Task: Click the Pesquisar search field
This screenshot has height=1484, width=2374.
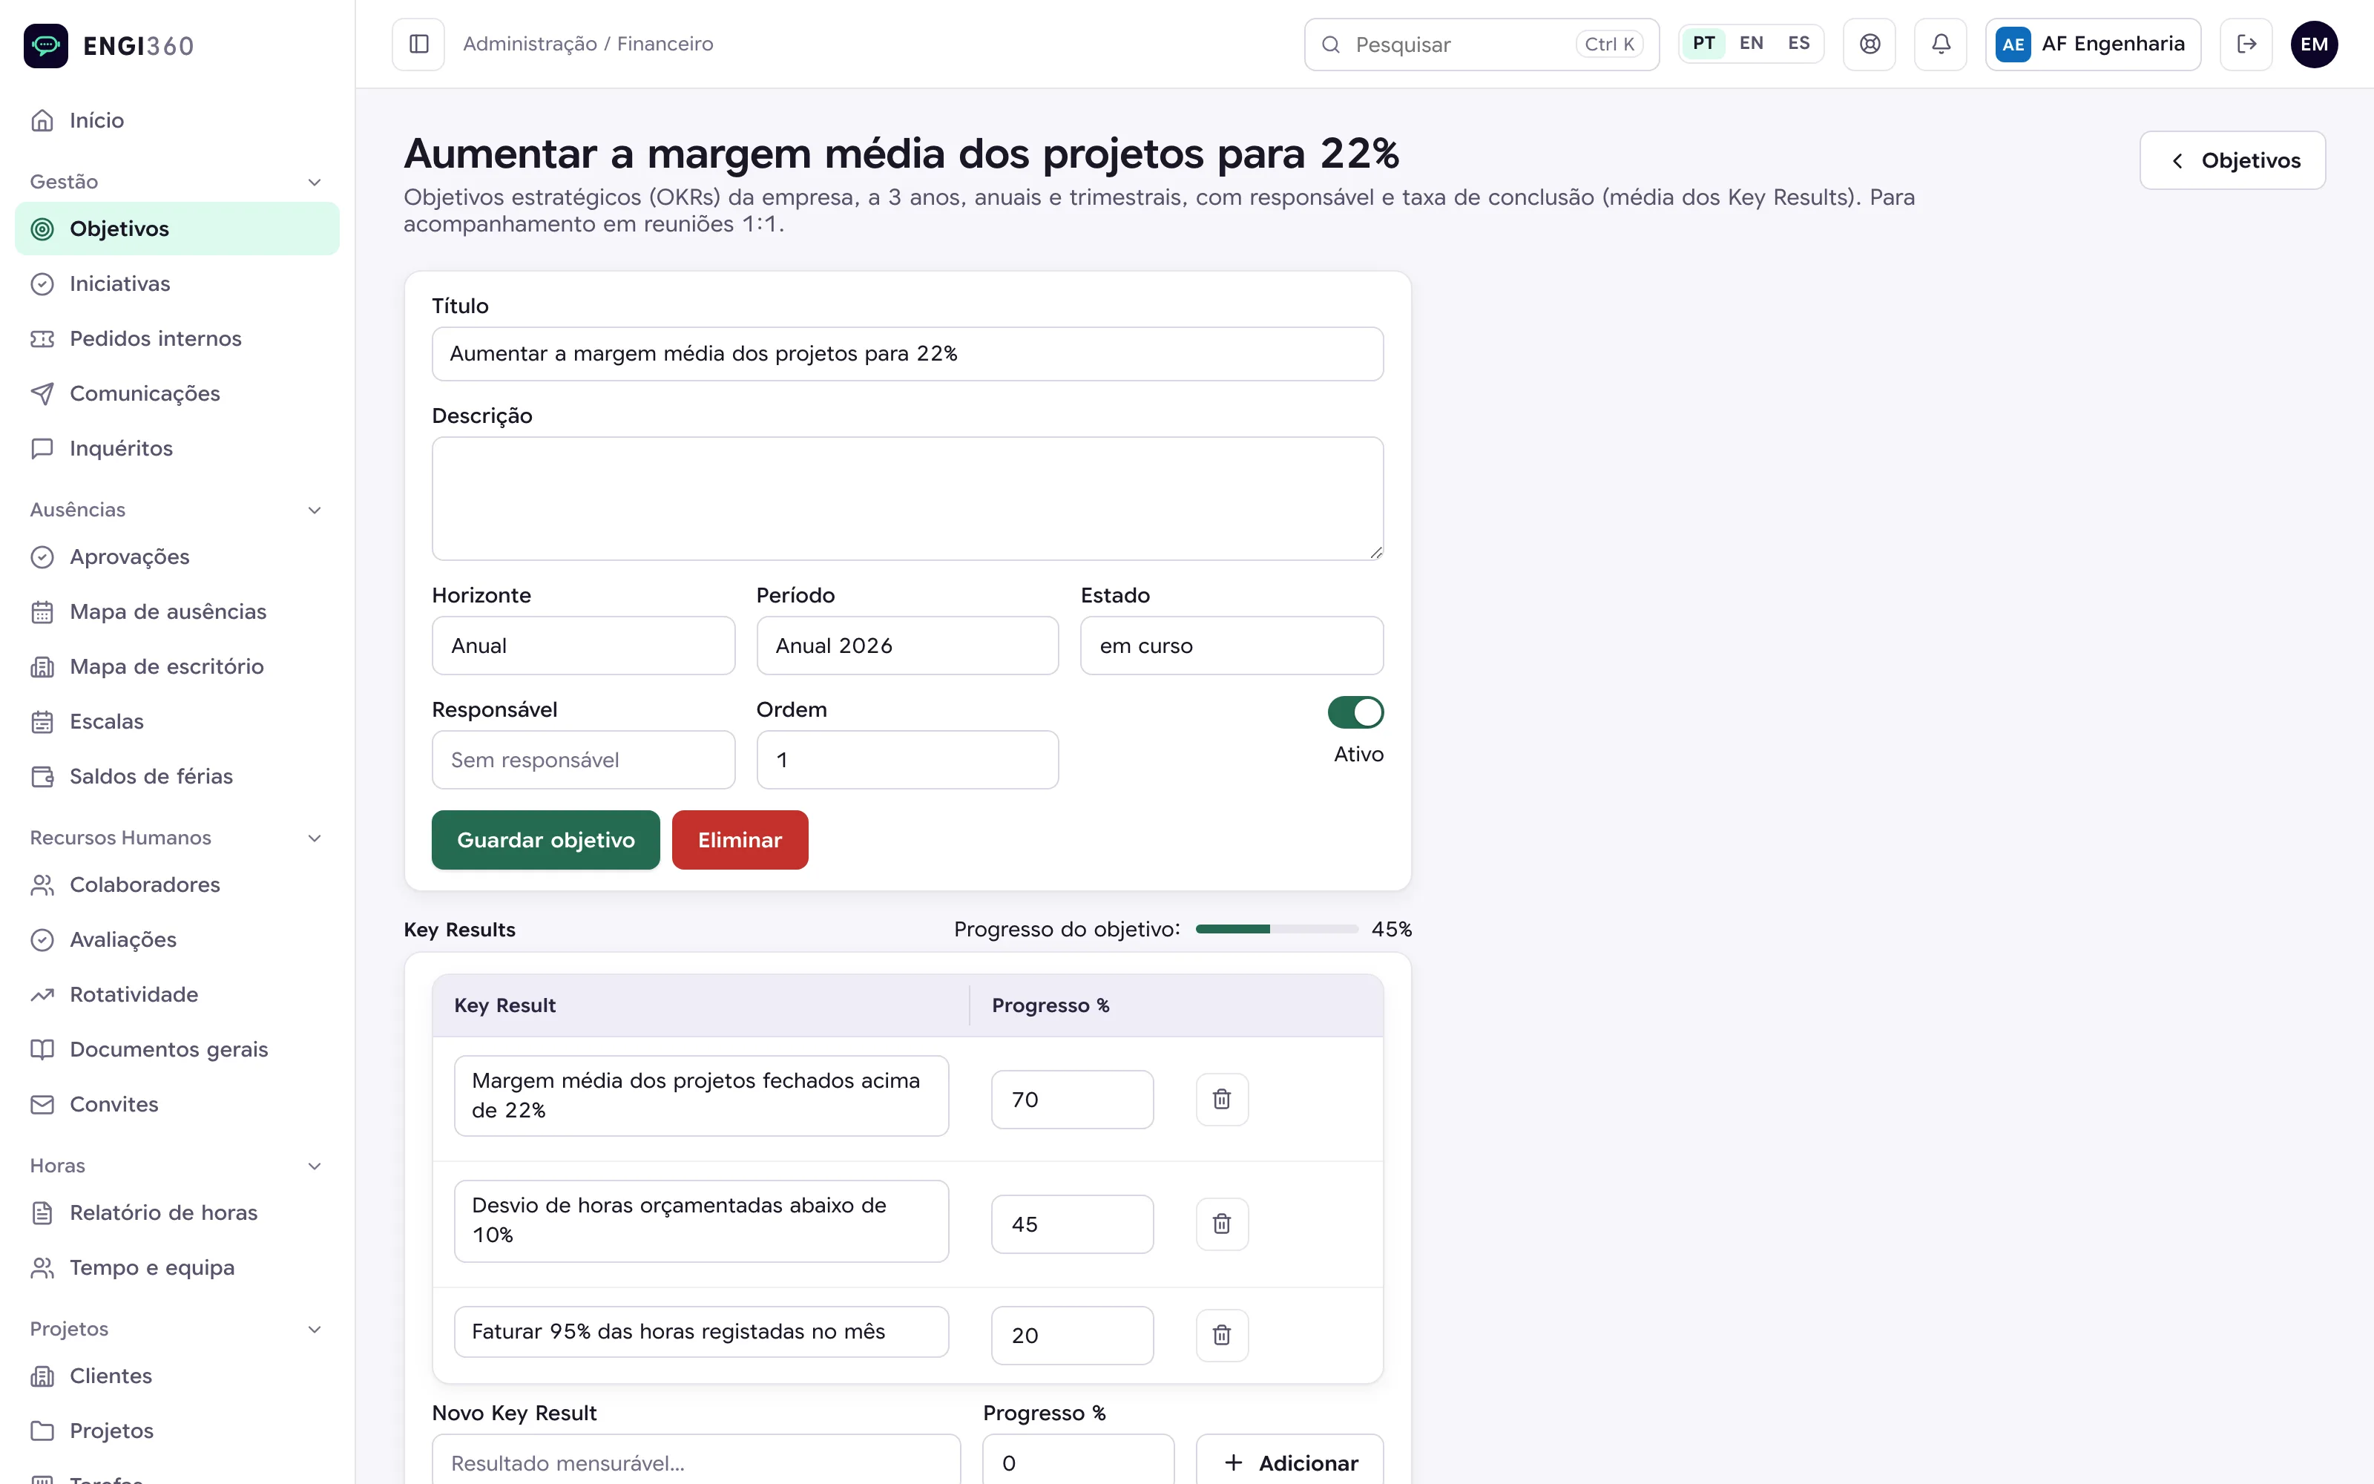Action: pyautogui.click(x=1482, y=45)
